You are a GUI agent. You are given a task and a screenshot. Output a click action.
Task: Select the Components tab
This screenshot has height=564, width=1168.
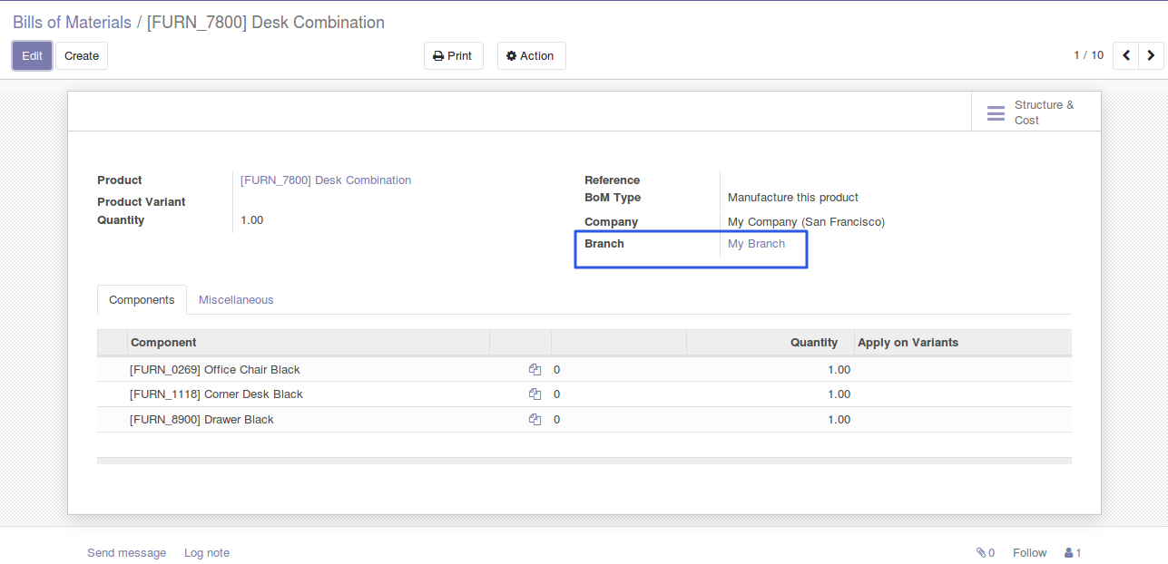pyautogui.click(x=142, y=300)
